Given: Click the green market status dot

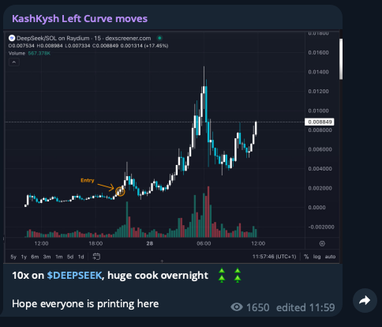Looking at the screenshot, I should coord(159,38).
